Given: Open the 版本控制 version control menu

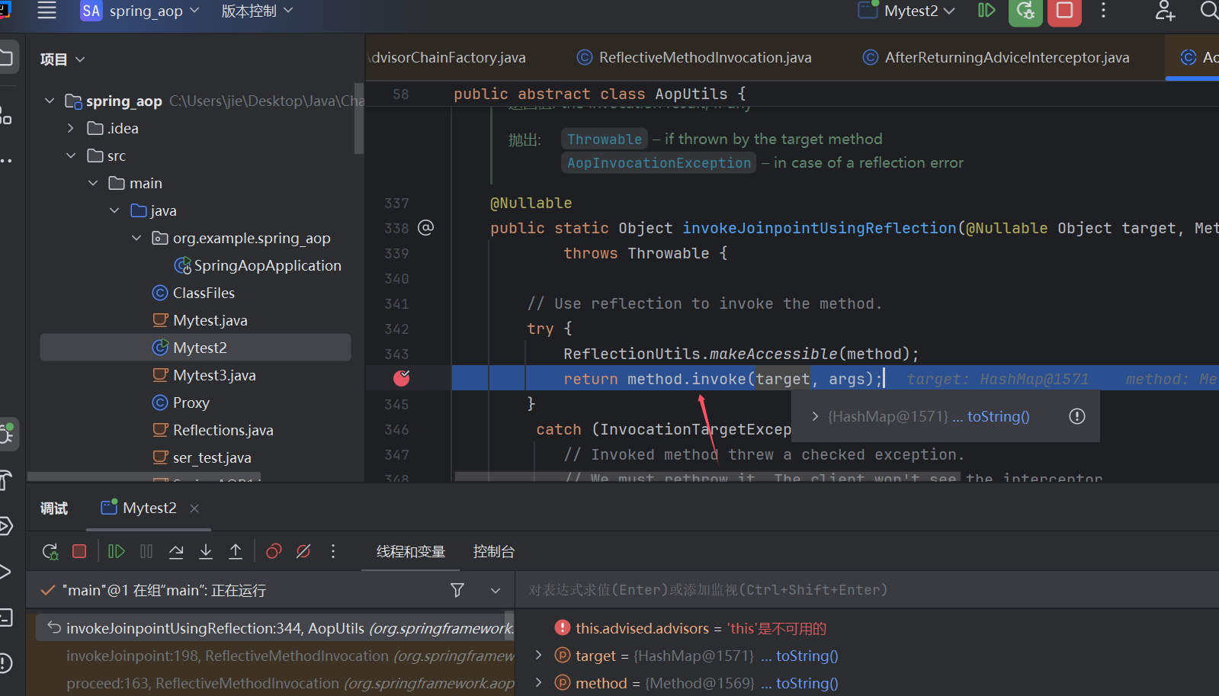Looking at the screenshot, I should (257, 11).
